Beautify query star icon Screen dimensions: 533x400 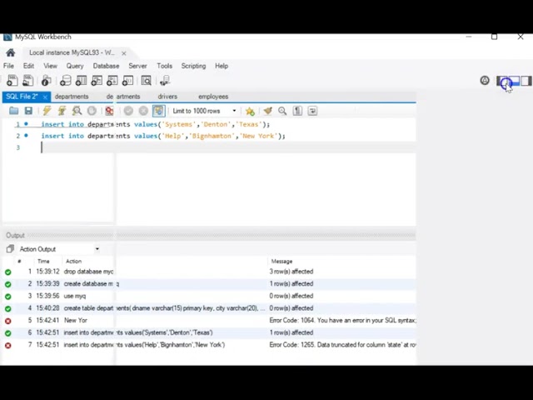250,111
